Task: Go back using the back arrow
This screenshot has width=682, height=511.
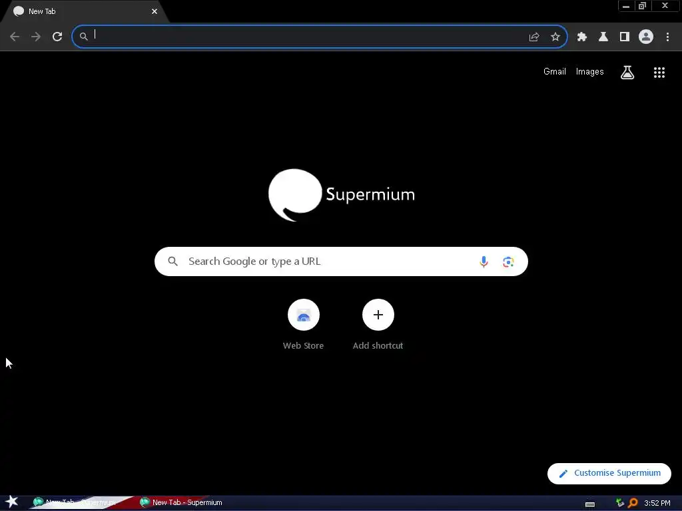Action: pos(15,37)
